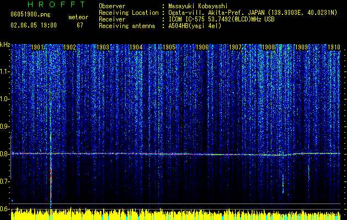Click the 1907 time marker

[235, 47]
